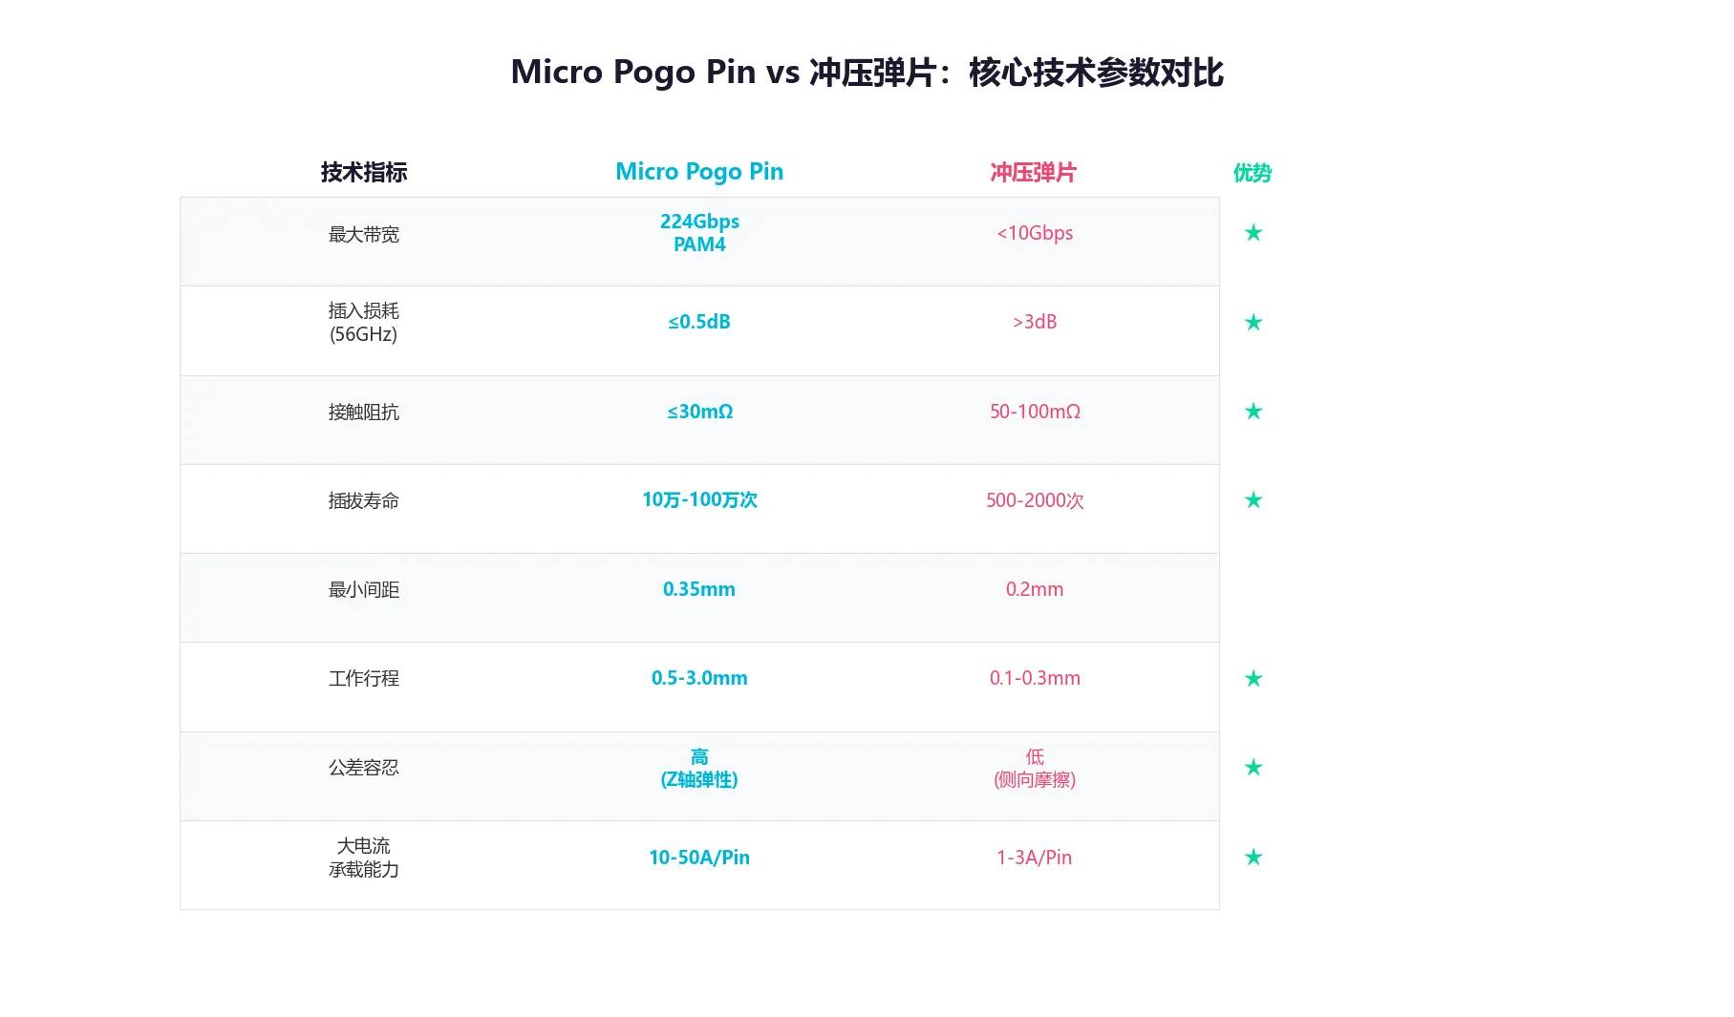Select the 1-3A/Pin value
Image resolution: width=1734 pixels, height=1017 pixels.
[1035, 858]
